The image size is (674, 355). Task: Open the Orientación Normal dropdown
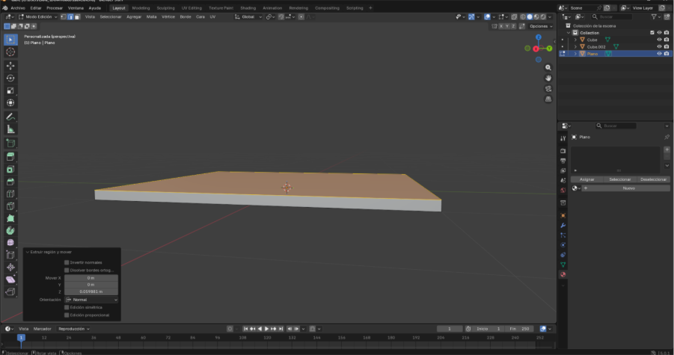[x=91, y=299]
